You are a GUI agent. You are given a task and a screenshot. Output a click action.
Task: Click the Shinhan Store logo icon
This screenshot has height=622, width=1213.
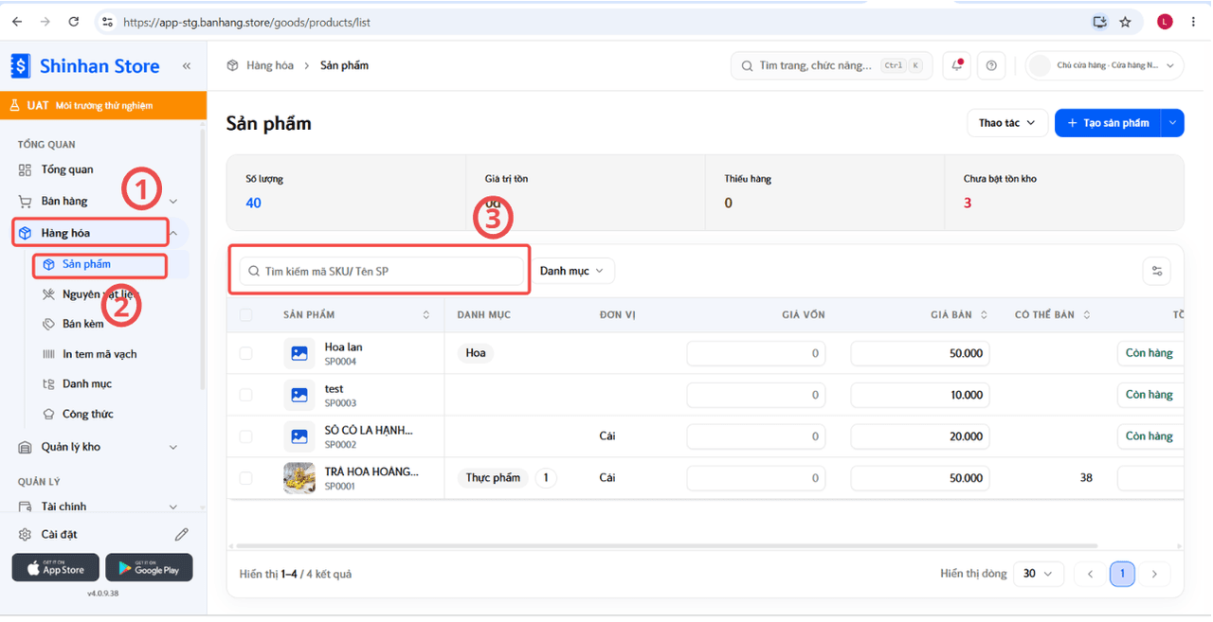click(x=20, y=66)
